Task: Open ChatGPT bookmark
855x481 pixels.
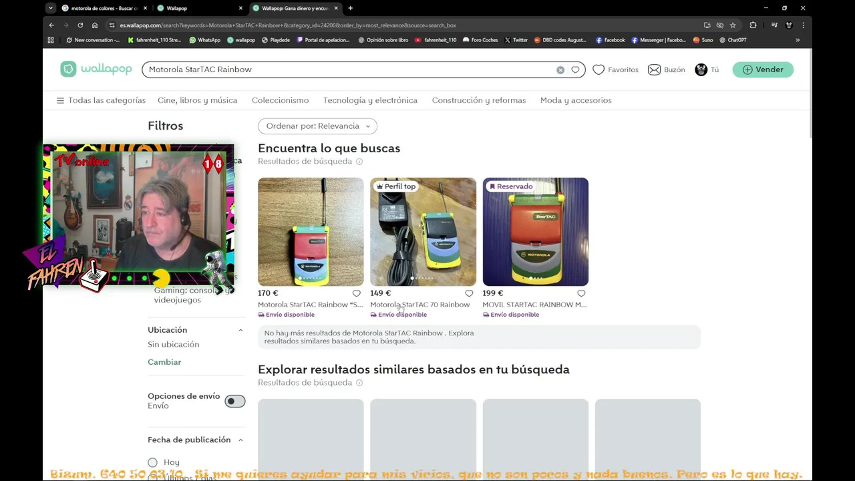Action: point(733,40)
